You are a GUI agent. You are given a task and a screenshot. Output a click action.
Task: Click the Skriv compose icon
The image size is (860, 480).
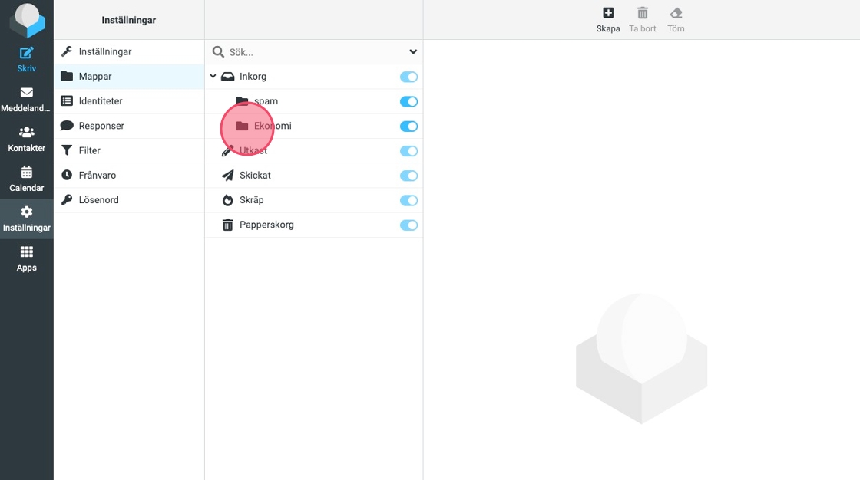pos(26,53)
